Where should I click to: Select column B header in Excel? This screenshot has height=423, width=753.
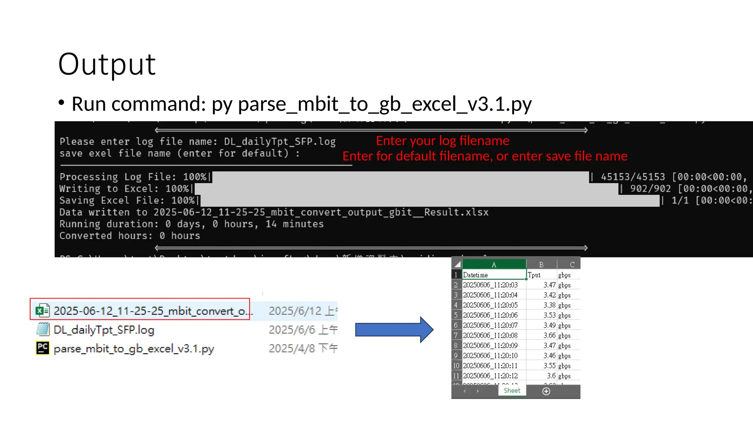pyautogui.click(x=541, y=264)
